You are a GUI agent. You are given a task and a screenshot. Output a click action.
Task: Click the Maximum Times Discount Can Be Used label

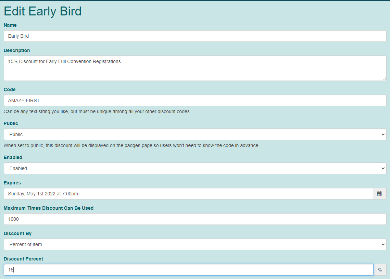tap(49, 208)
